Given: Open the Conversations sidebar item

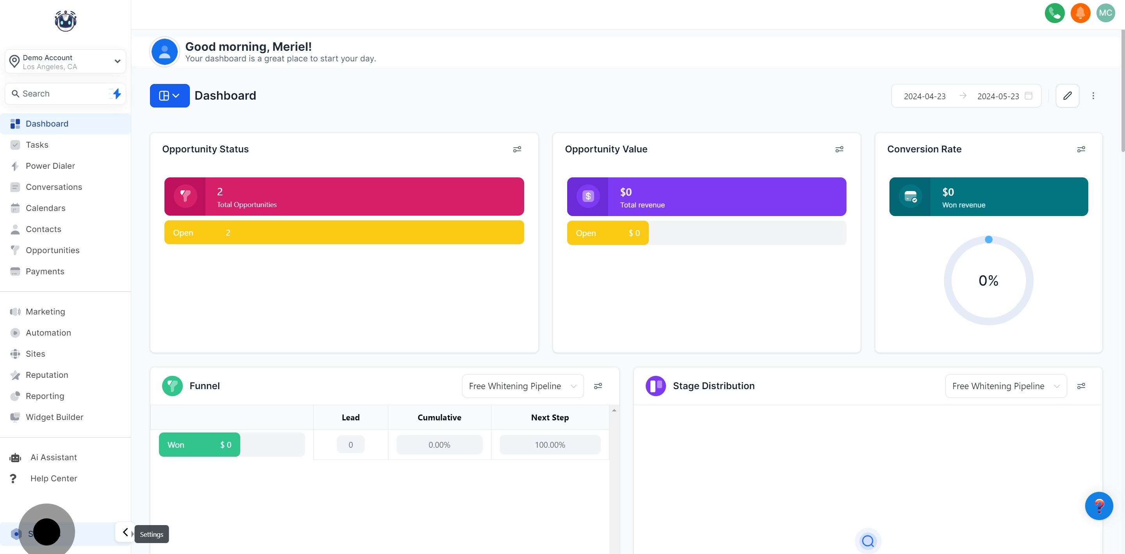Looking at the screenshot, I should [x=54, y=187].
